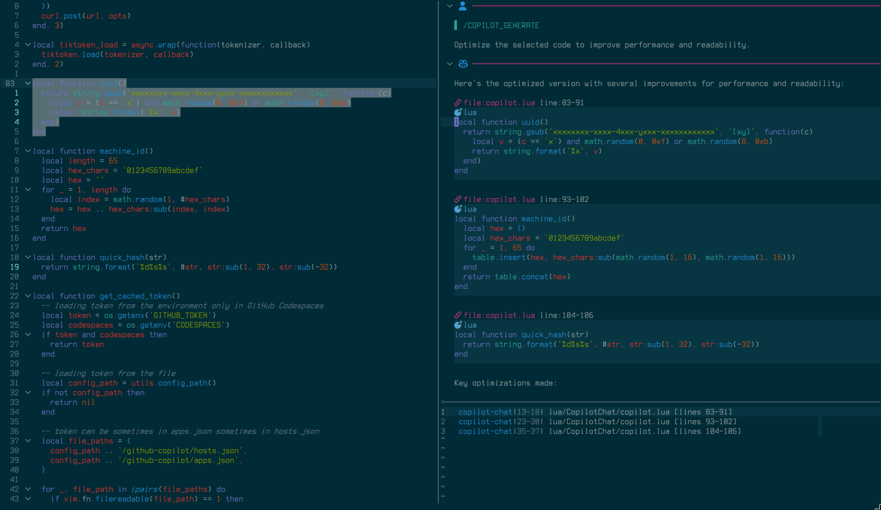Click the /COPILOT_GENERATE heading

click(501, 25)
